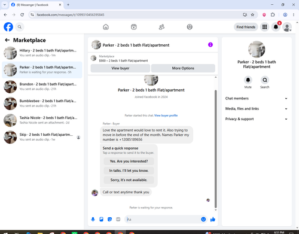The image size is (299, 234).
Task: Open the emoji picker in message box
Action: [x=203, y=220]
